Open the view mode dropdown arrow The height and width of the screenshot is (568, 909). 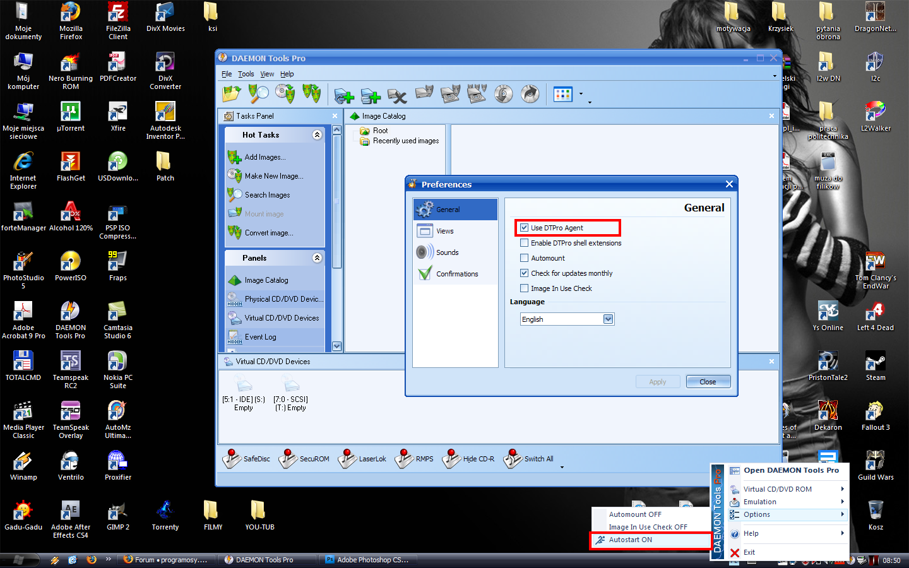tap(581, 95)
